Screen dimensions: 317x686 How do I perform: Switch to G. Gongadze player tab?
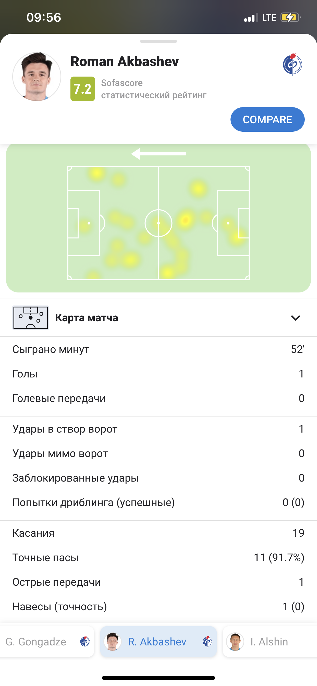[36, 642]
